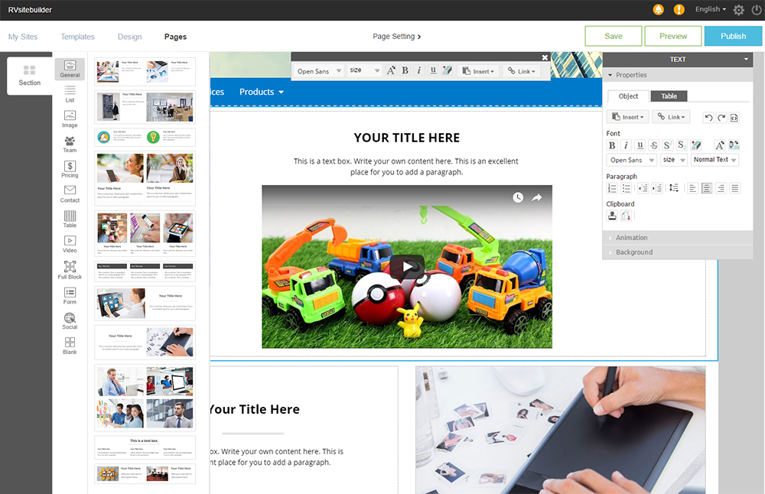This screenshot has width=765, height=494.
Task: Open the Normal Text style dropdown
Action: point(715,161)
